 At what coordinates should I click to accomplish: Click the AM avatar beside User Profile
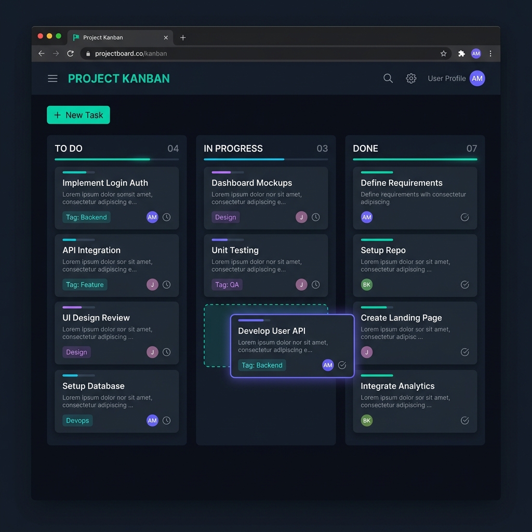(477, 78)
